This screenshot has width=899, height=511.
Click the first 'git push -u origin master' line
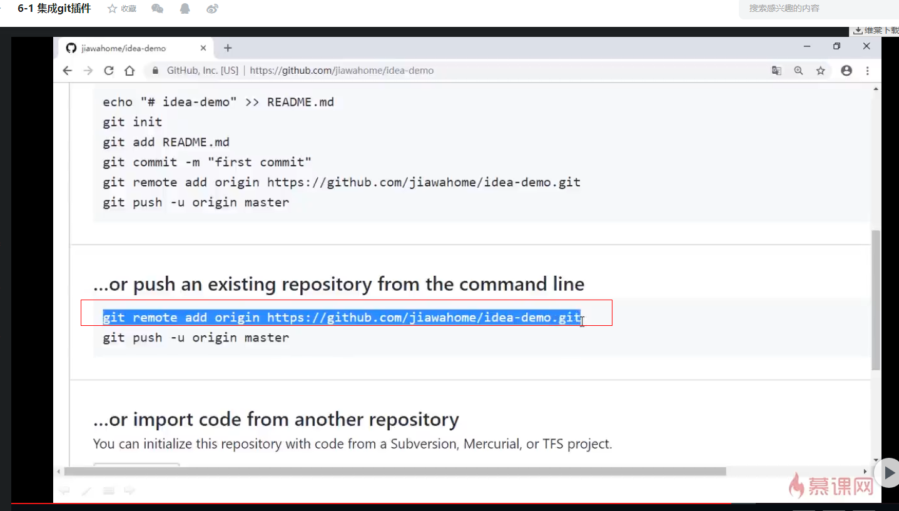(x=196, y=202)
